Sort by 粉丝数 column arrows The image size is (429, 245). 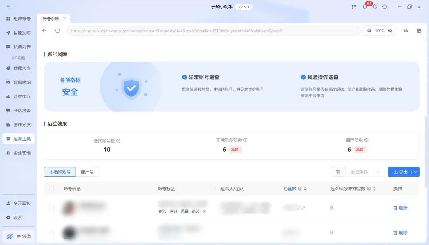click(305, 189)
